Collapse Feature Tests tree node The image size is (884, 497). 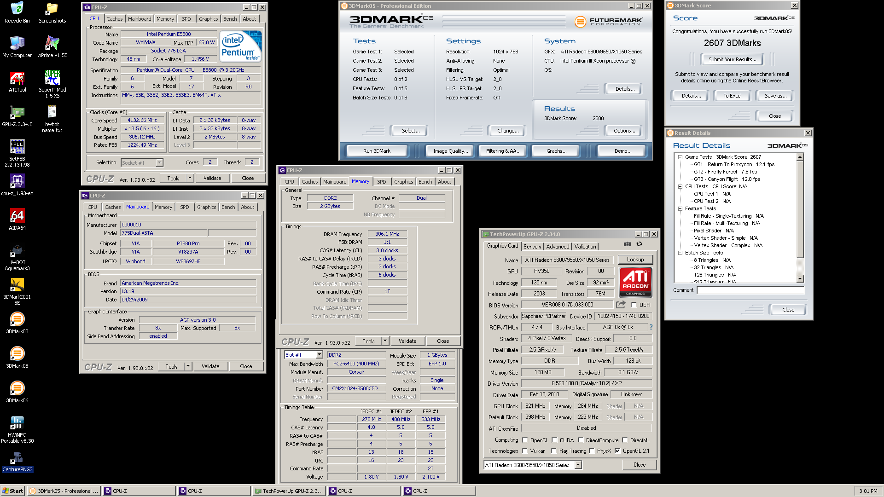tap(680, 208)
